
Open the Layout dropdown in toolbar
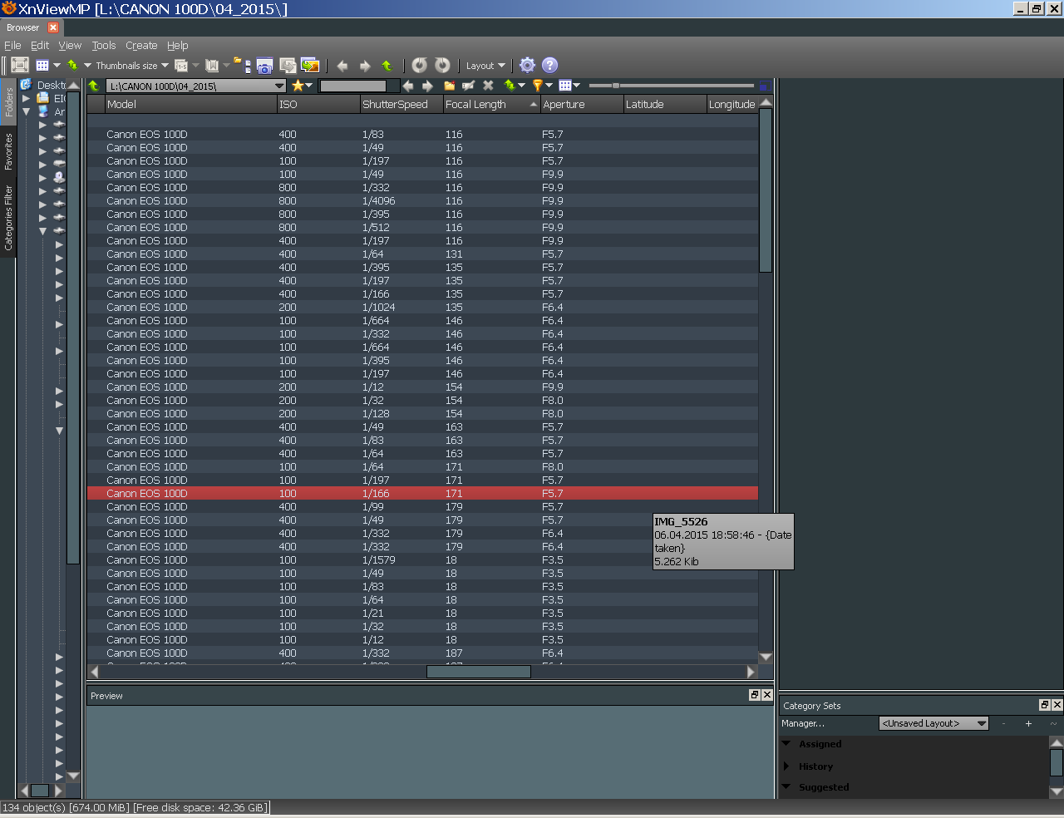coord(485,66)
